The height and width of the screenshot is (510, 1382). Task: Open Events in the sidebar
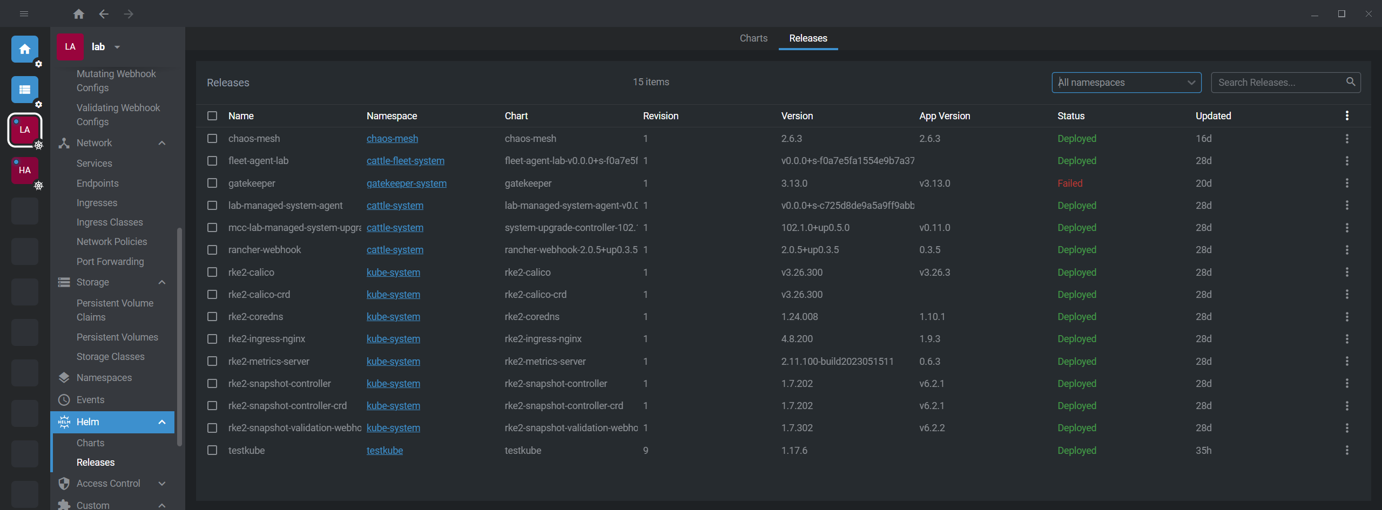pyautogui.click(x=90, y=400)
